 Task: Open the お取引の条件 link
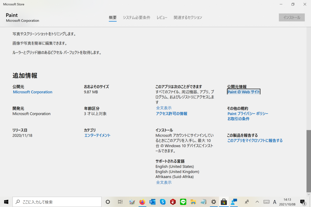pyautogui.click(x=238, y=119)
